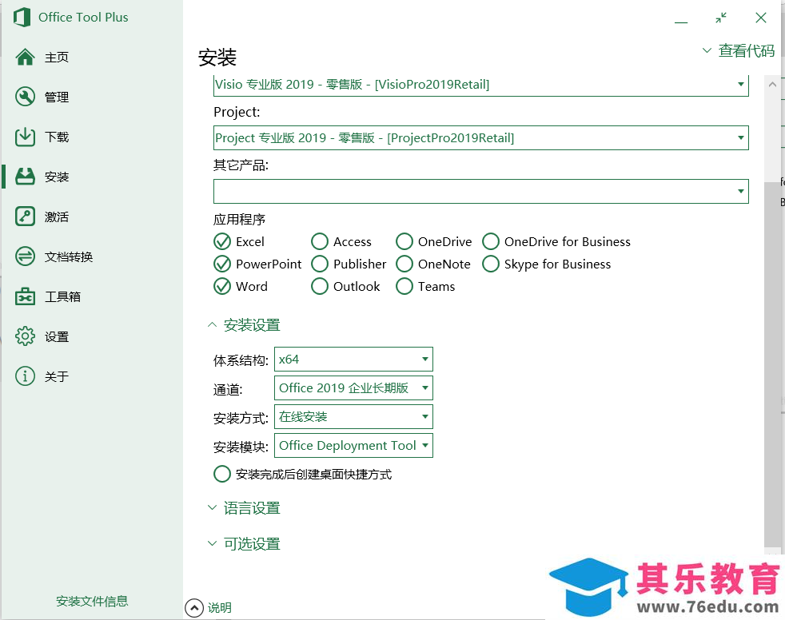
Task: Click the restore-down arrows icon in title bar
Action: pos(721,18)
